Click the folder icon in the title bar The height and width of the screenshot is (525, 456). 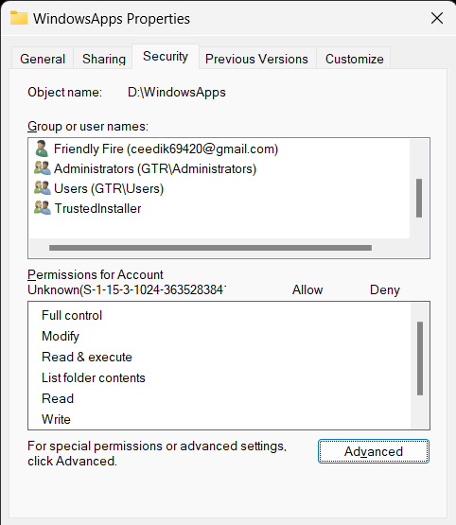(x=19, y=18)
